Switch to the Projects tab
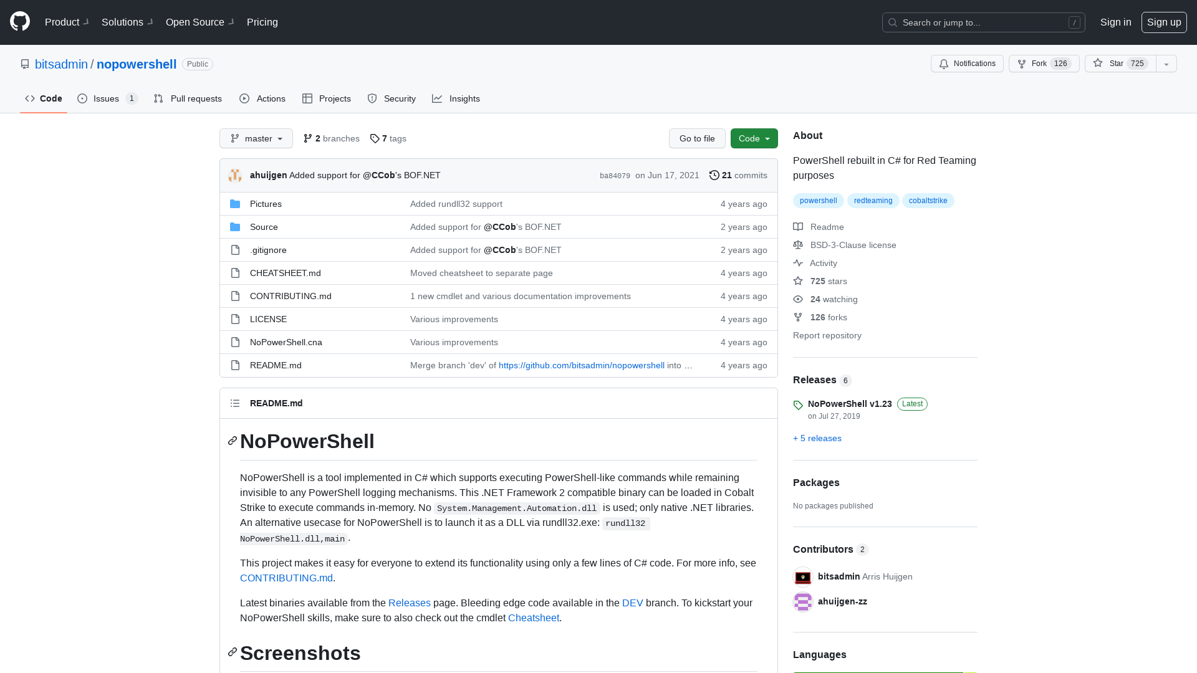 (327, 98)
